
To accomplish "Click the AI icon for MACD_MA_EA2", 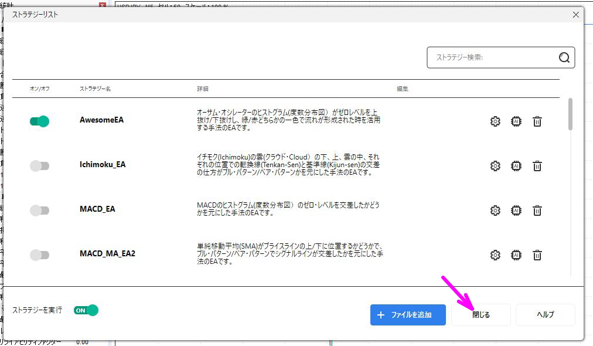I will point(516,255).
